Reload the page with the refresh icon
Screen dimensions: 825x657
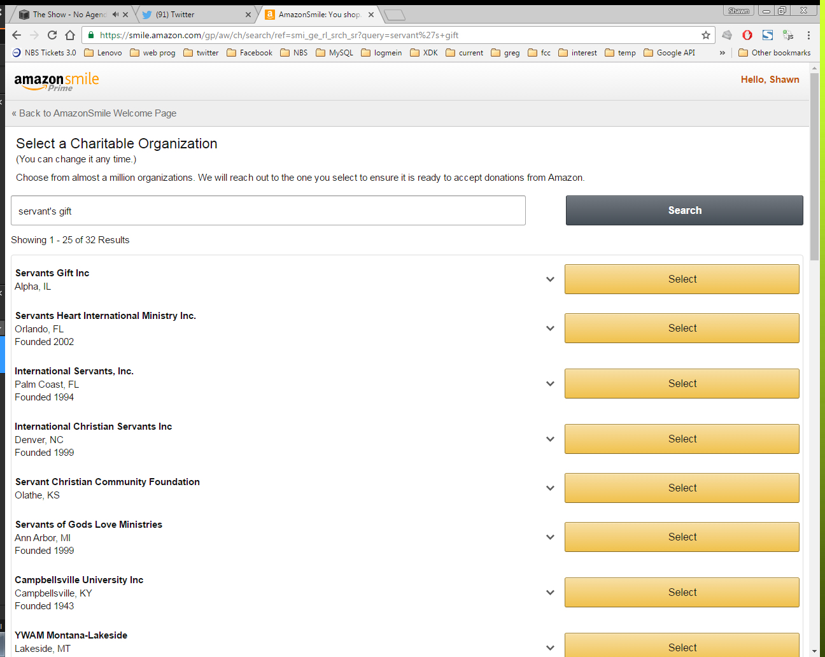[x=52, y=35]
